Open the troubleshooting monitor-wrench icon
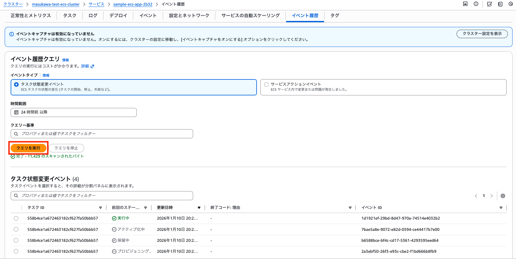Screen dimensions: 516x259 pyautogui.click(x=489, y=4)
